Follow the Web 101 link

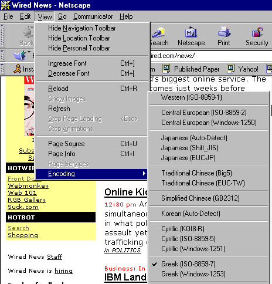pyautogui.click(x=22, y=193)
